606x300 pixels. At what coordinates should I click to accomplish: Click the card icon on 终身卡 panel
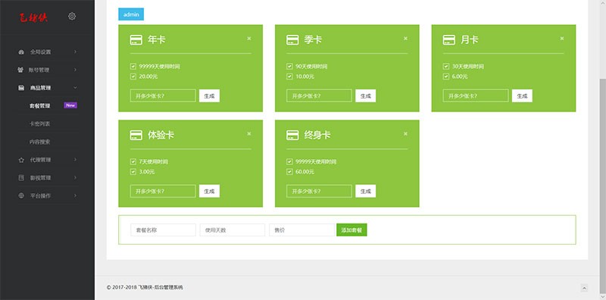click(x=292, y=136)
